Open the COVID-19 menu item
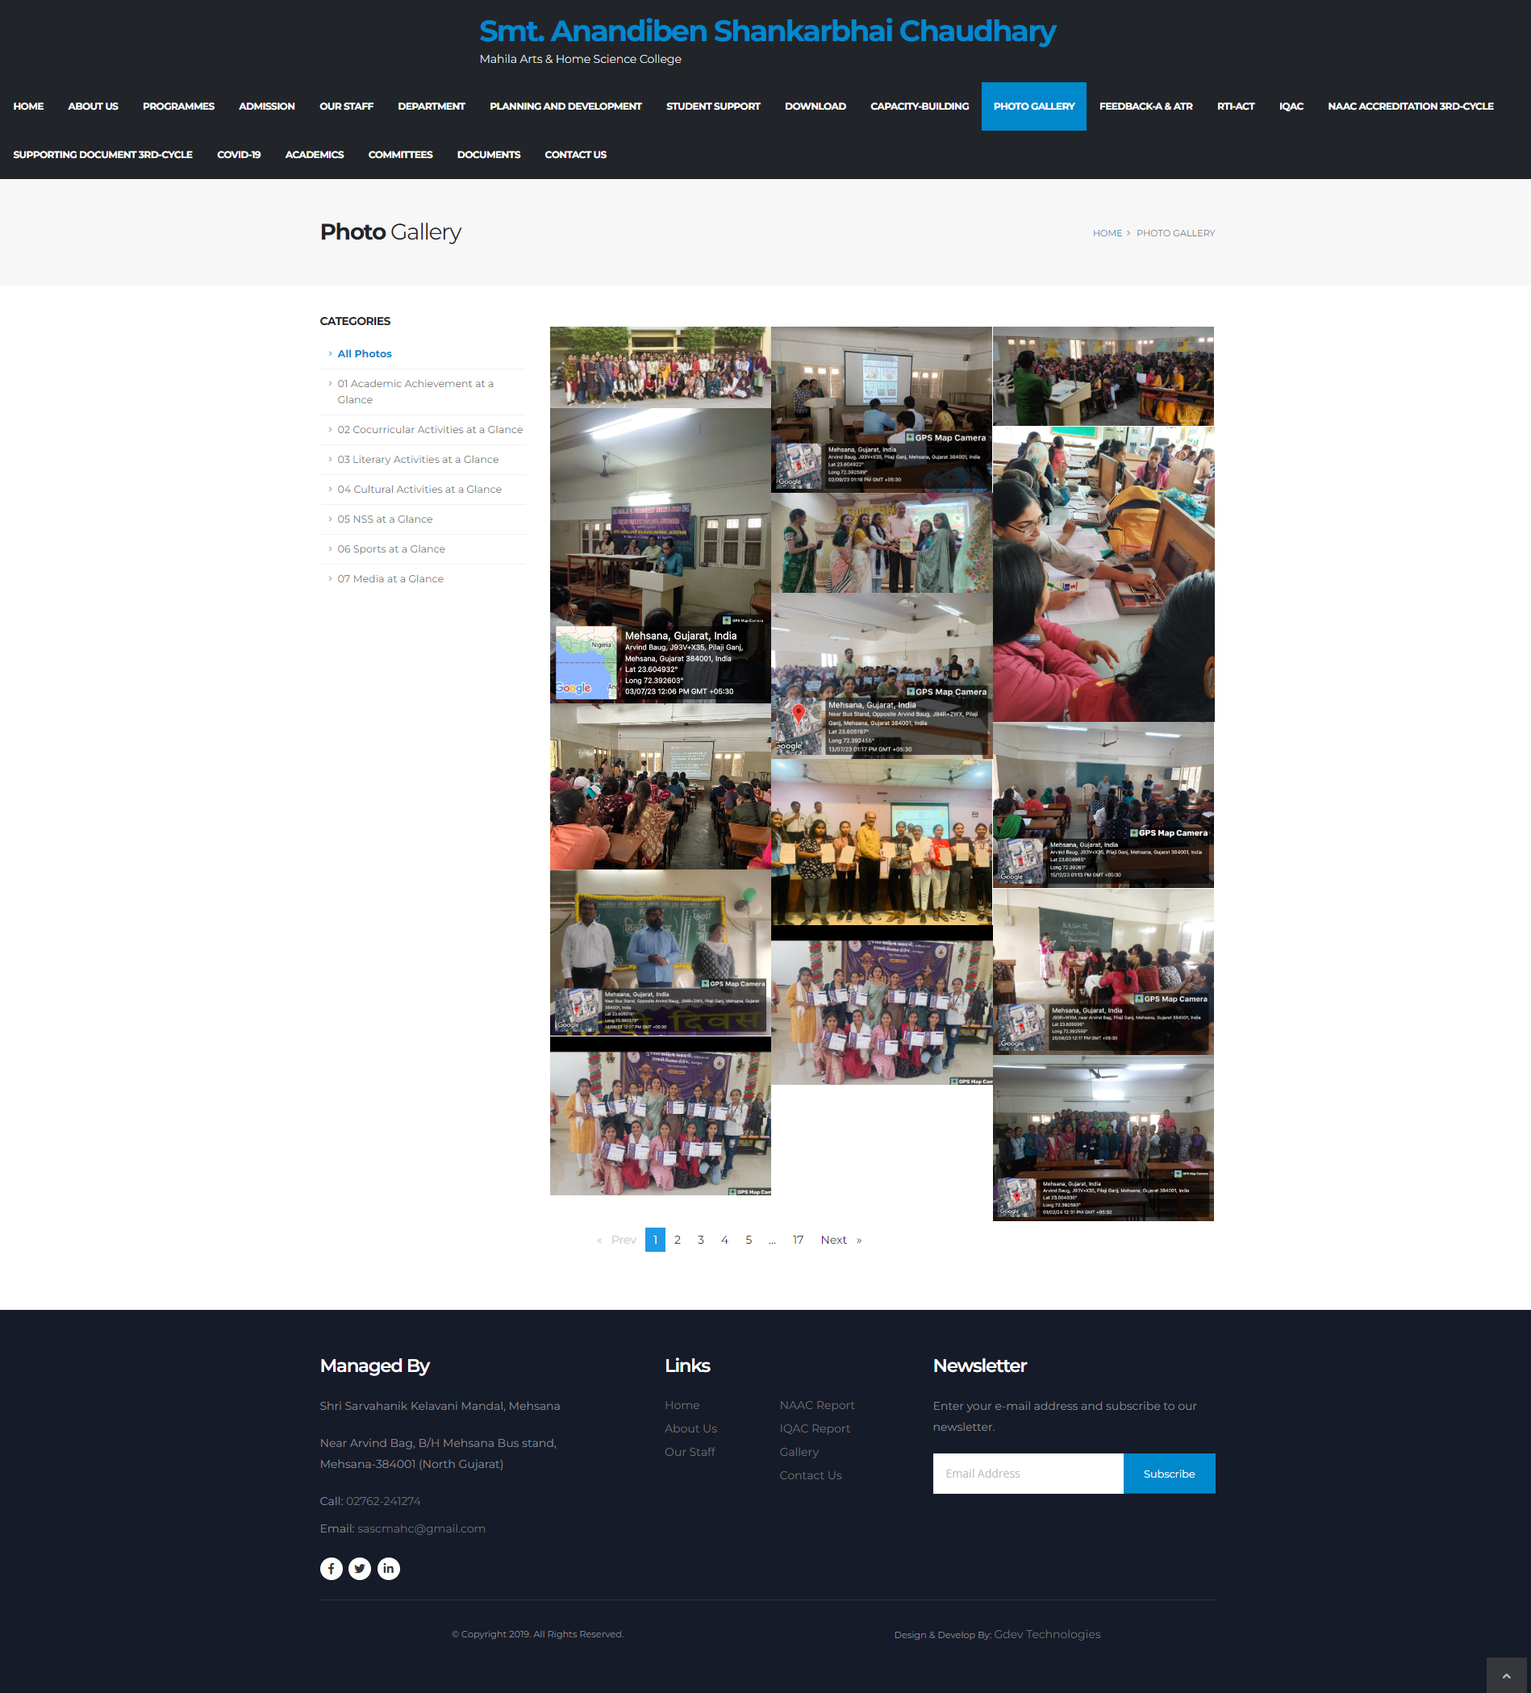This screenshot has width=1531, height=1693. 239,155
